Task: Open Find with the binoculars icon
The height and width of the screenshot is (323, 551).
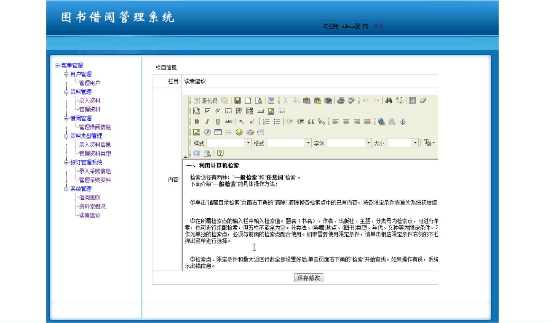Action: point(389,101)
